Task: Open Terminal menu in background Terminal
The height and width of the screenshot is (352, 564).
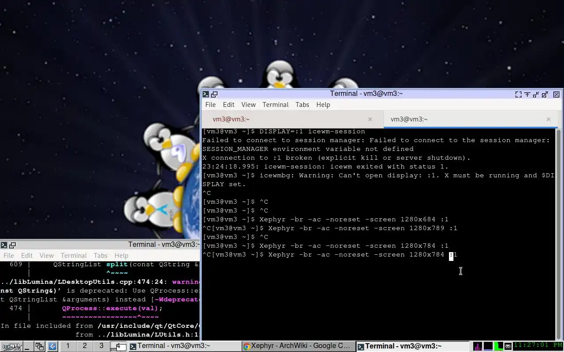Action: click(x=74, y=256)
